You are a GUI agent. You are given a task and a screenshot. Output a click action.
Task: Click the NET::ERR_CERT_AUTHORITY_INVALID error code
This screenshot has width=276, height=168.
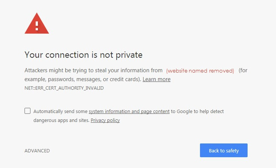(x=64, y=88)
